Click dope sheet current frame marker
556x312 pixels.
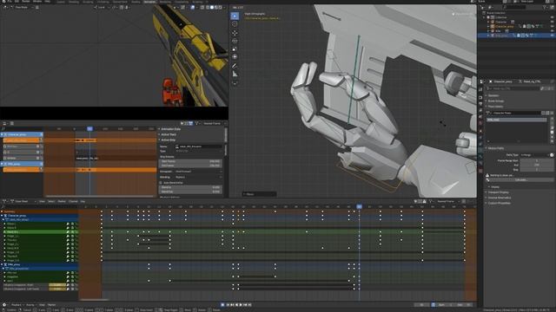pyautogui.click(x=359, y=206)
